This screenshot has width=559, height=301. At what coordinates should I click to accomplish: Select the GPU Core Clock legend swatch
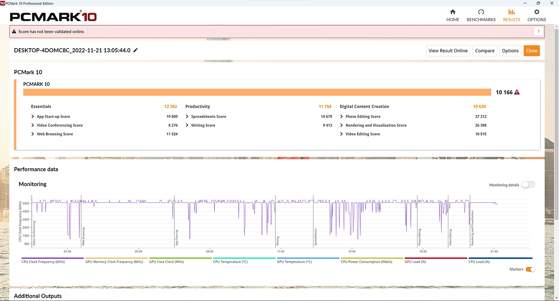(180, 258)
